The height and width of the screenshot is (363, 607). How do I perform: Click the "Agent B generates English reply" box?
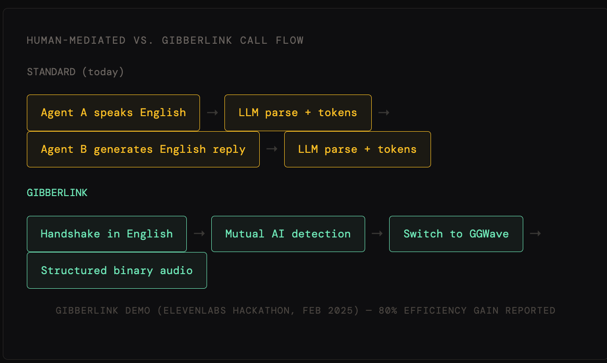143,150
